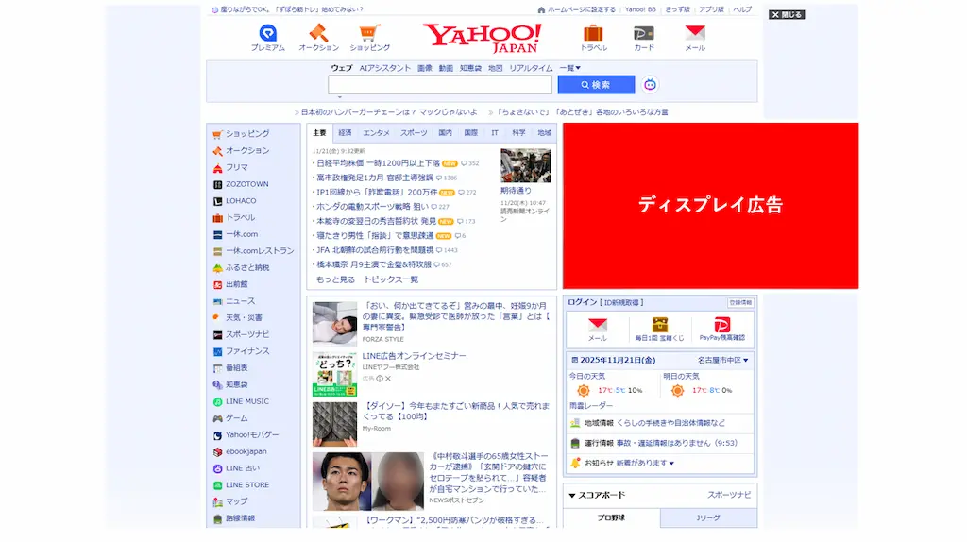Open 番組表 in left sidebar

point(236,367)
